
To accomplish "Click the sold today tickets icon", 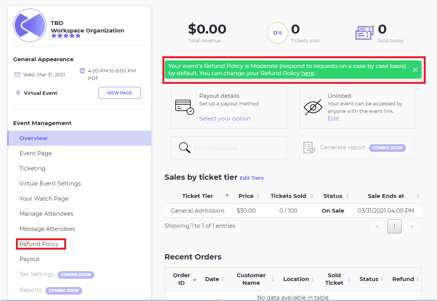I will click(364, 33).
